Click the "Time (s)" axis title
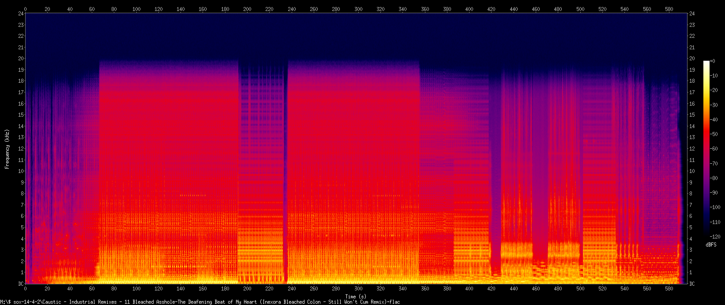The image size is (725, 305). [356, 297]
